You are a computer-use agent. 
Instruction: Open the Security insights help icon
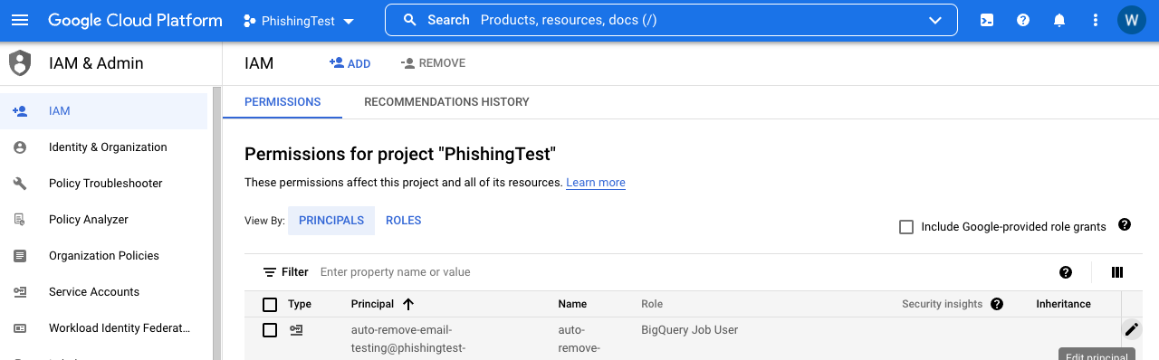[997, 304]
